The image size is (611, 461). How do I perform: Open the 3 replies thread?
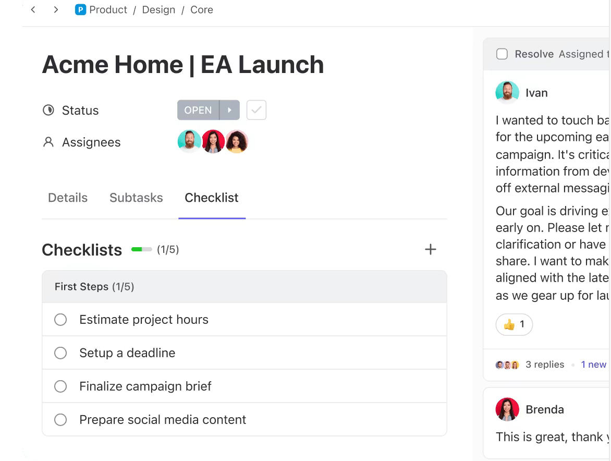pos(544,365)
